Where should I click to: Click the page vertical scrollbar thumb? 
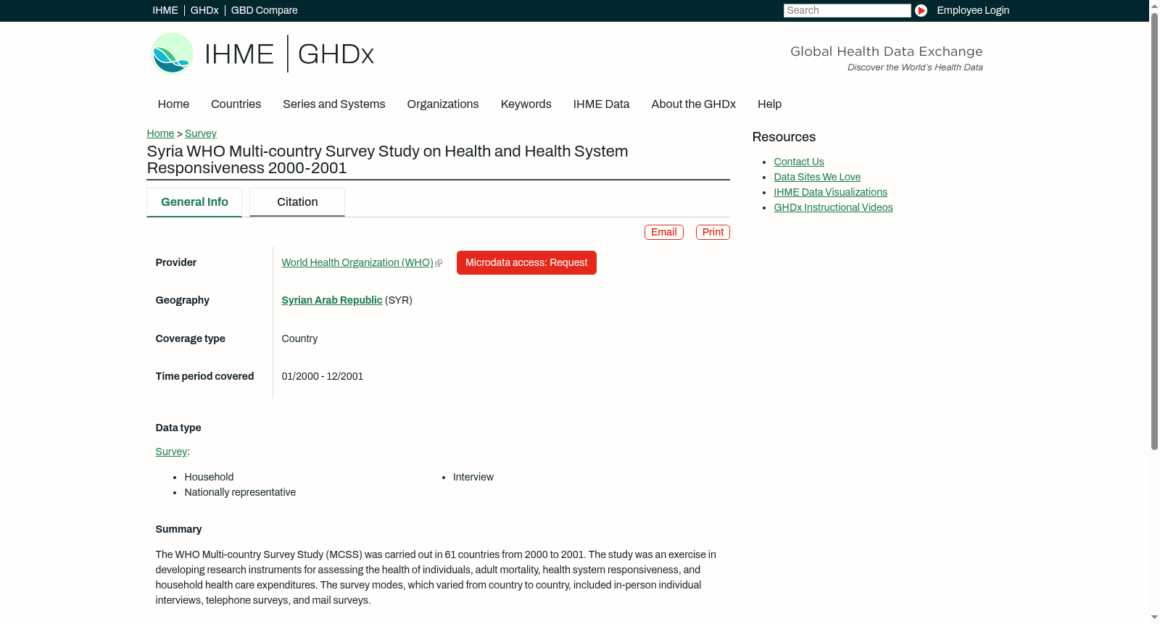(x=1154, y=232)
